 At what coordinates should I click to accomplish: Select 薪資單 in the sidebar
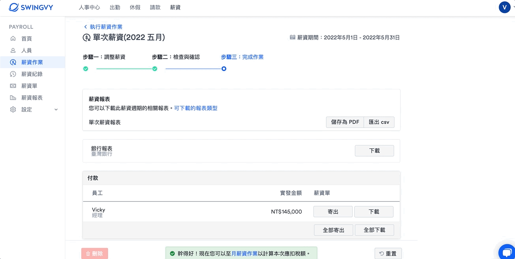tap(29, 86)
